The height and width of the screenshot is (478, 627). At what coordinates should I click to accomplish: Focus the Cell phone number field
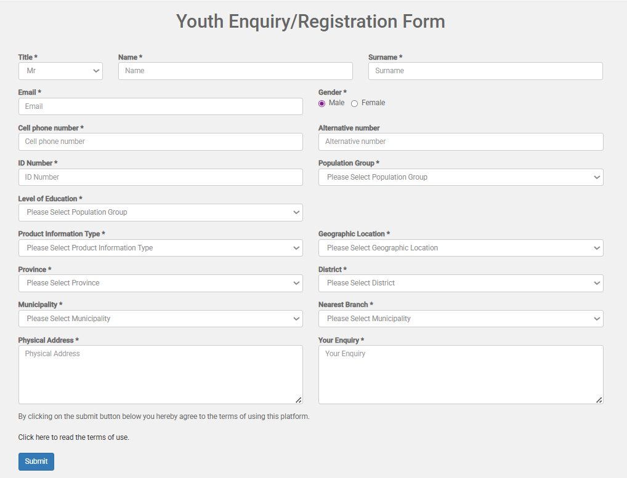tap(160, 141)
